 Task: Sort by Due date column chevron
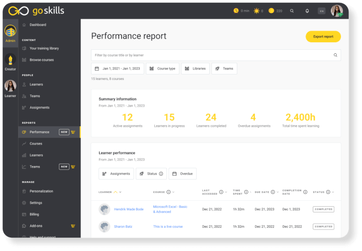[278, 192]
